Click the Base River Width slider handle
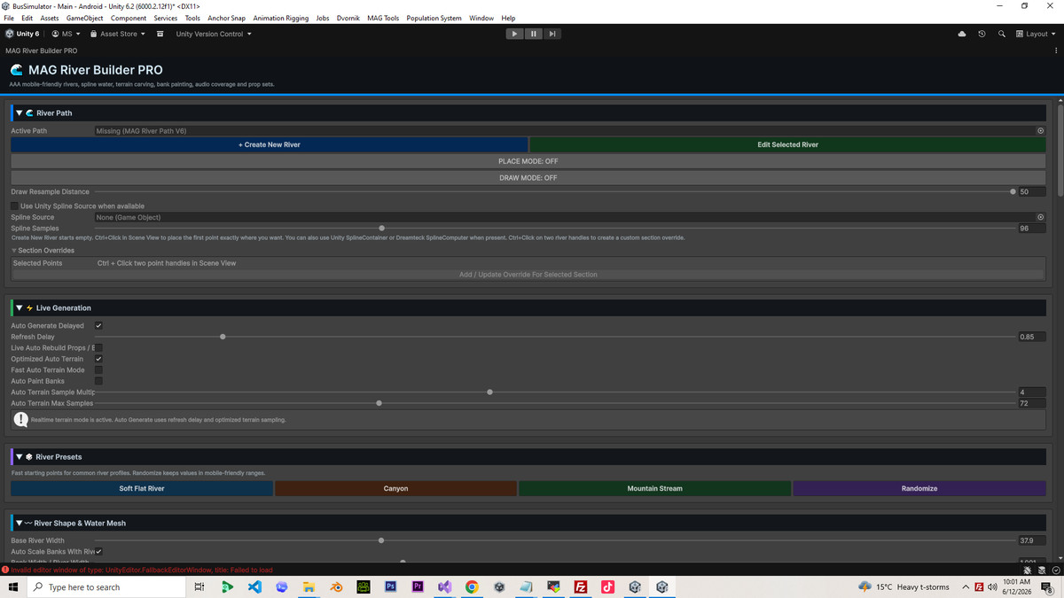This screenshot has height=598, width=1064. 381,540
